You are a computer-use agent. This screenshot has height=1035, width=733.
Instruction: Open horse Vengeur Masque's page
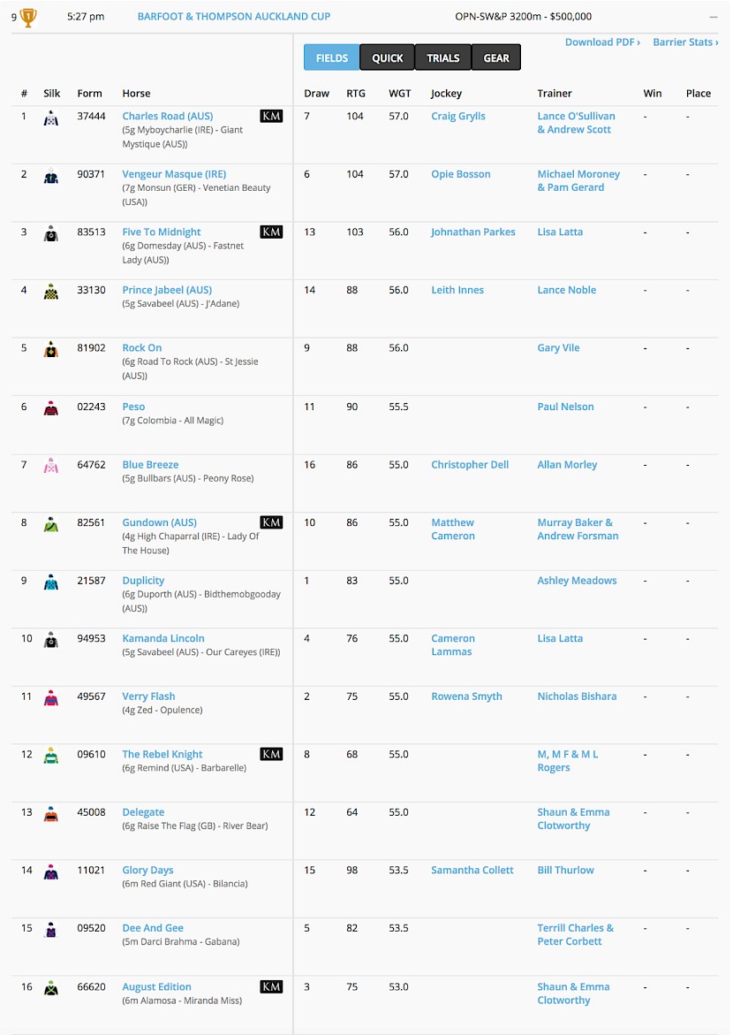(x=174, y=174)
